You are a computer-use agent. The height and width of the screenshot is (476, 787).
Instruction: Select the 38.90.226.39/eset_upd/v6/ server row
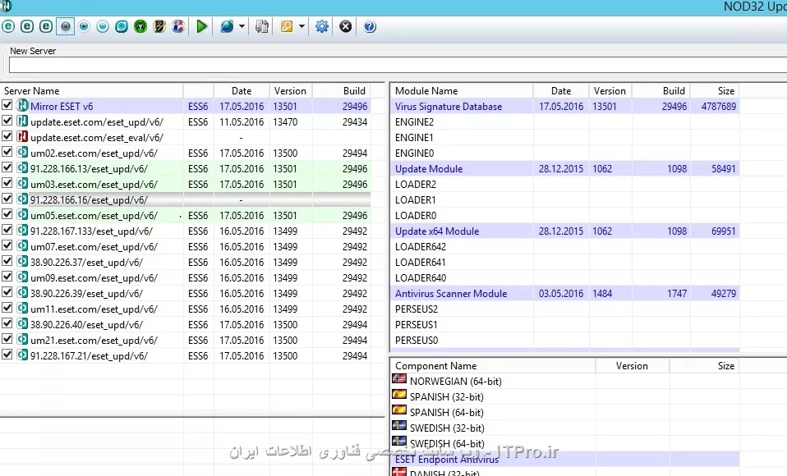pos(186,294)
